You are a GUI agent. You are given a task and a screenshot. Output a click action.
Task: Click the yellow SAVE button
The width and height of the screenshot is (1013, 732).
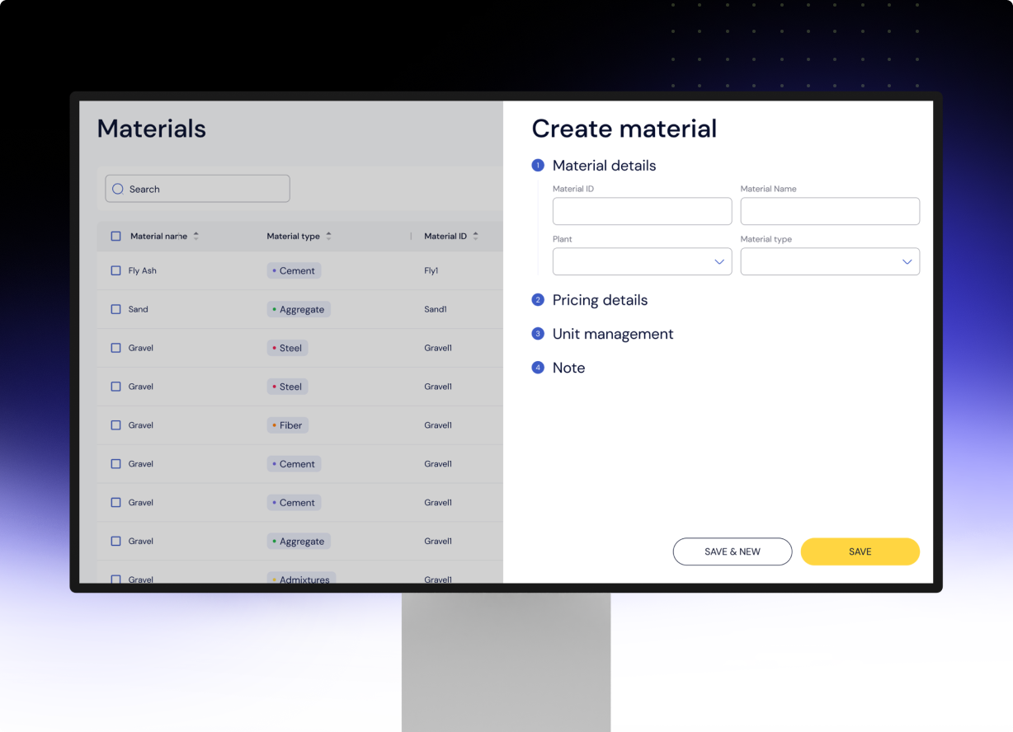[x=860, y=551]
